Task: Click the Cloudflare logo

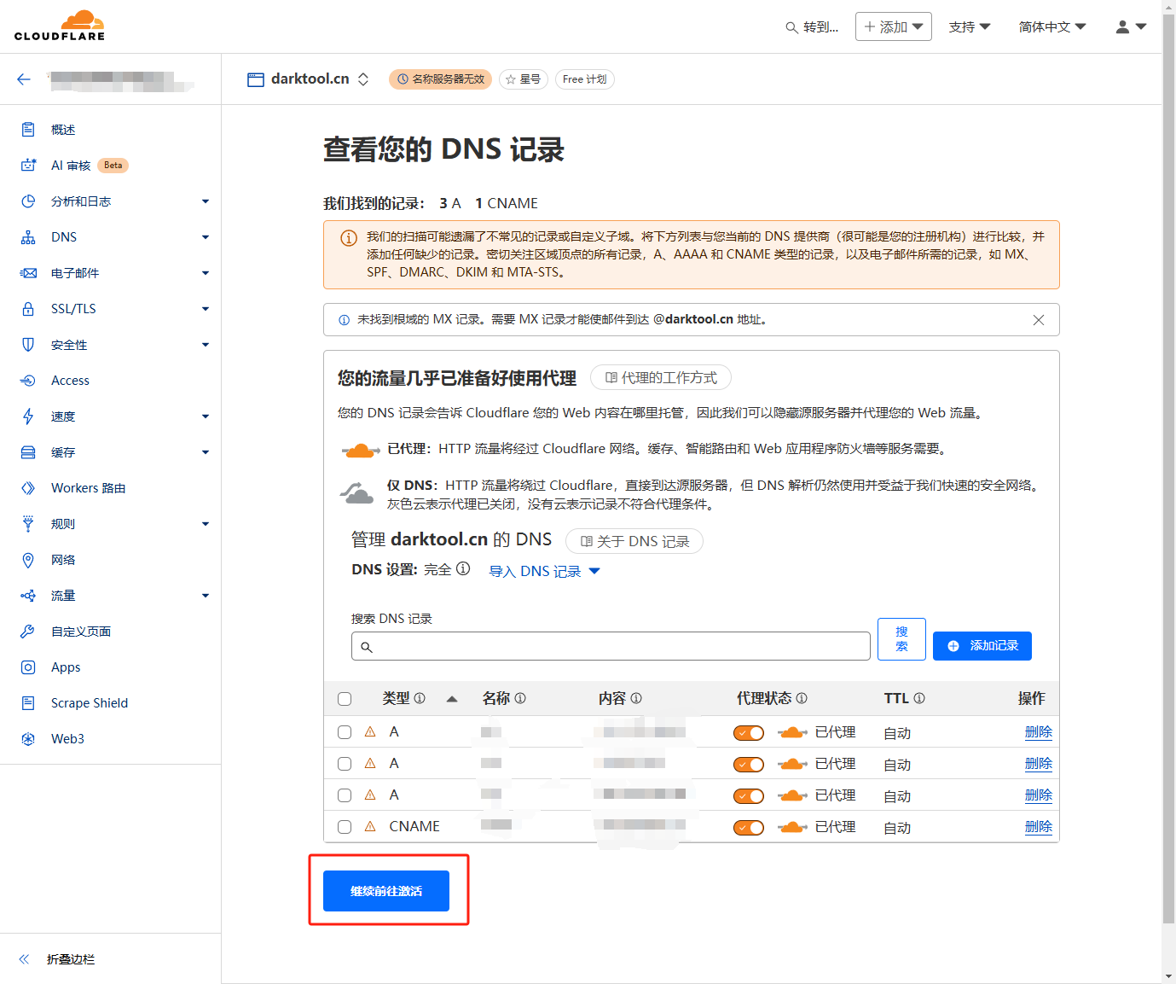Action: [60, 26]
